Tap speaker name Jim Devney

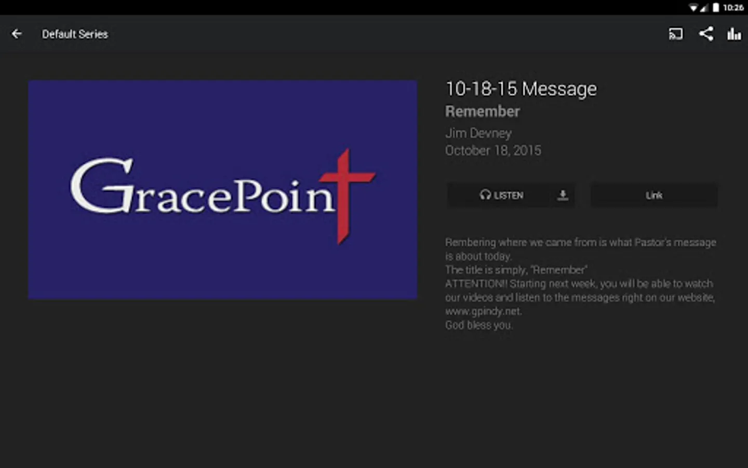pos(478,133)
